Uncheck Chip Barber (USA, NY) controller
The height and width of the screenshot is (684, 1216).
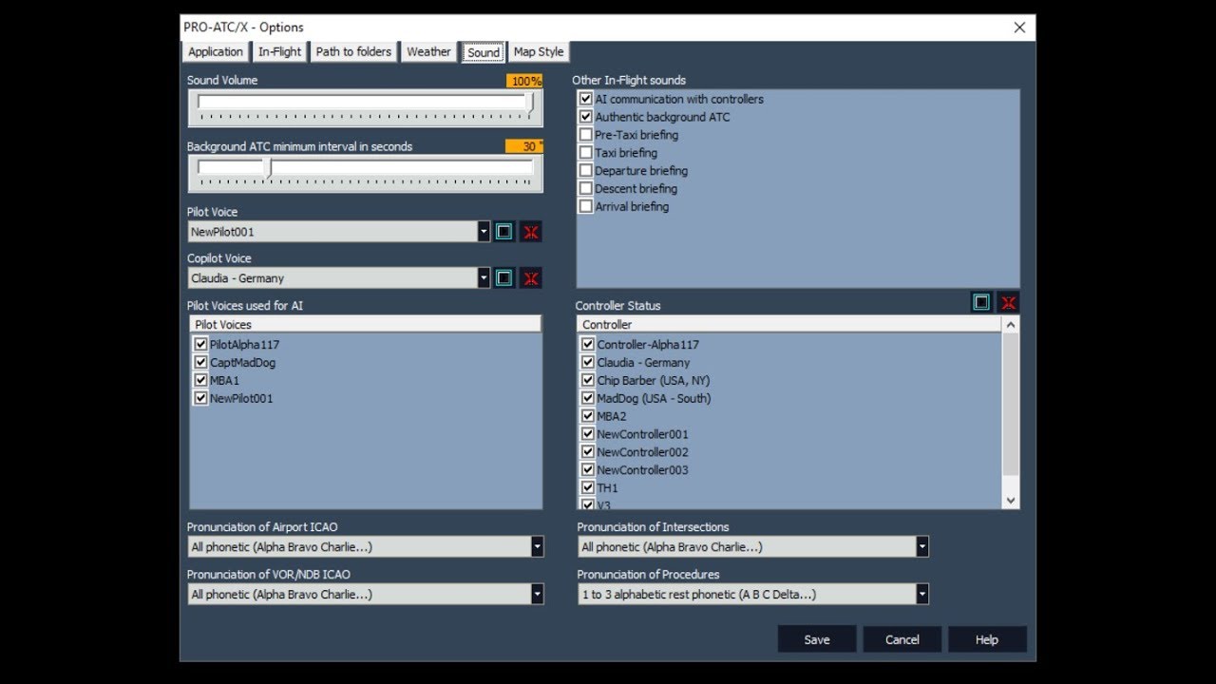tap(588, 381)
